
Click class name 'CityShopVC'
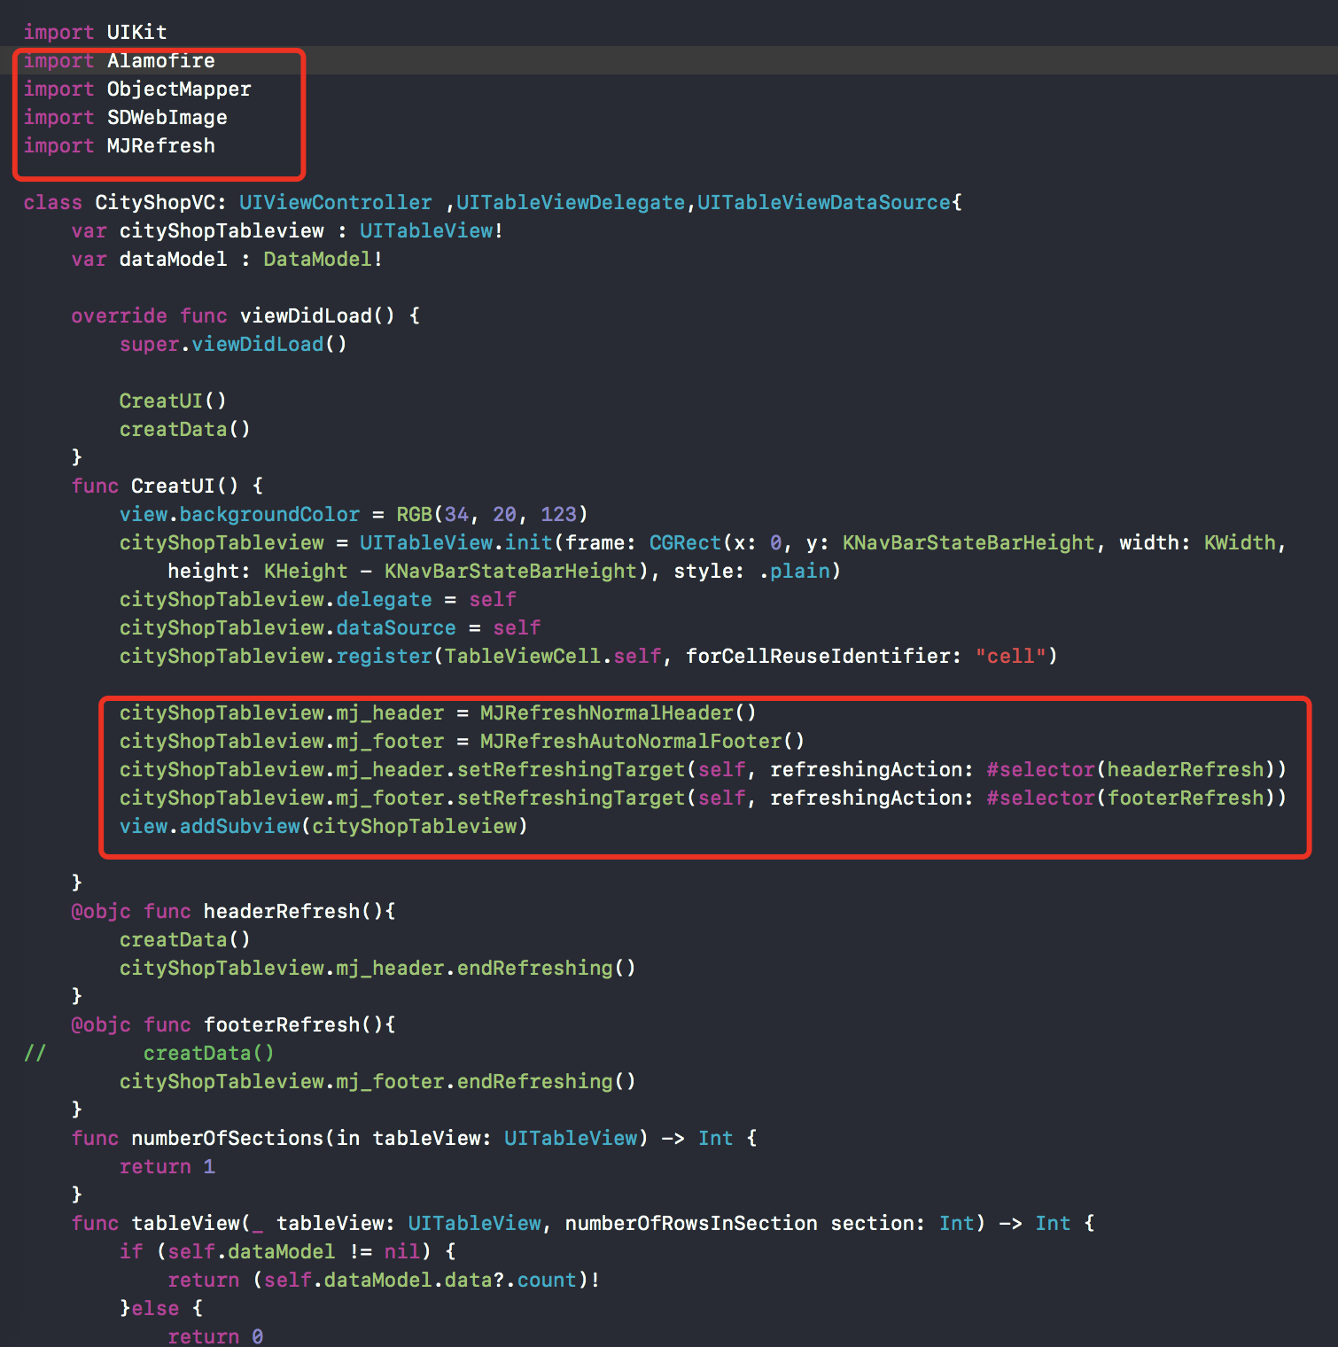click(x=155, y=203)
